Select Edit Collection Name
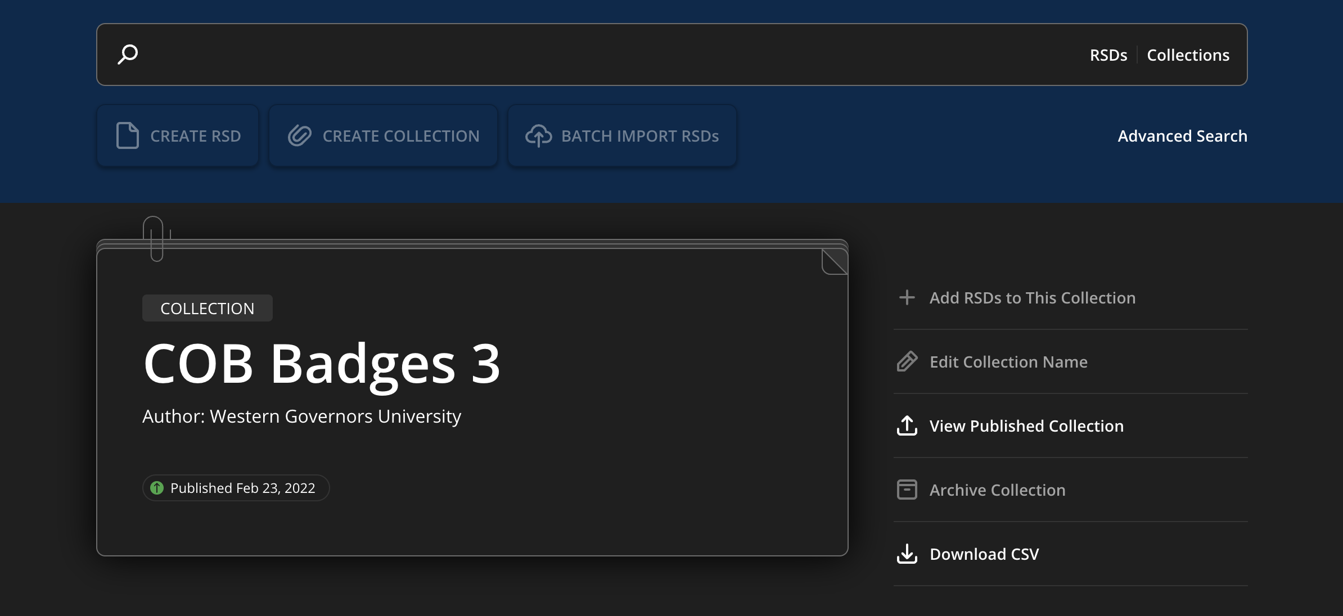The width and height of the screenshot is (1343, 616). tap(1008, 362)
